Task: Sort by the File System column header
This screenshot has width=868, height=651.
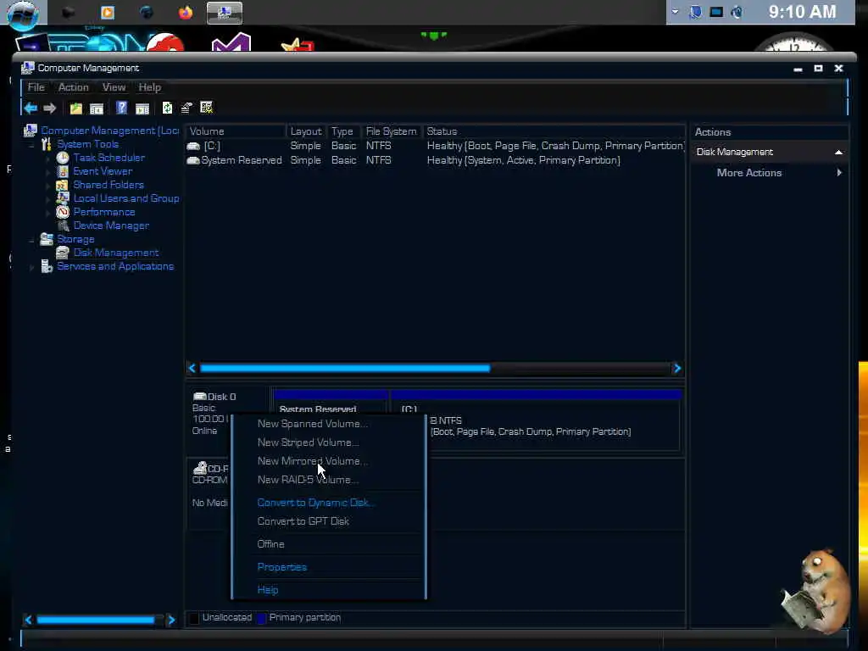Action: [391, 131]
